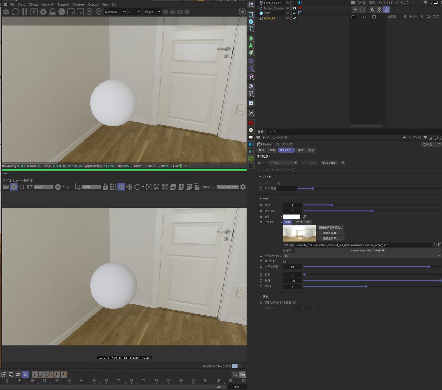
Task: Pause the Octane live viewer render
Action: (25, 12)
